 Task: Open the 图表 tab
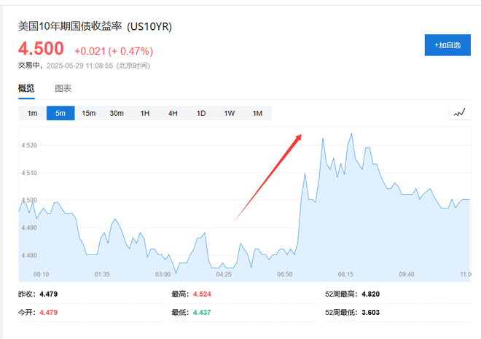[63, 88]
